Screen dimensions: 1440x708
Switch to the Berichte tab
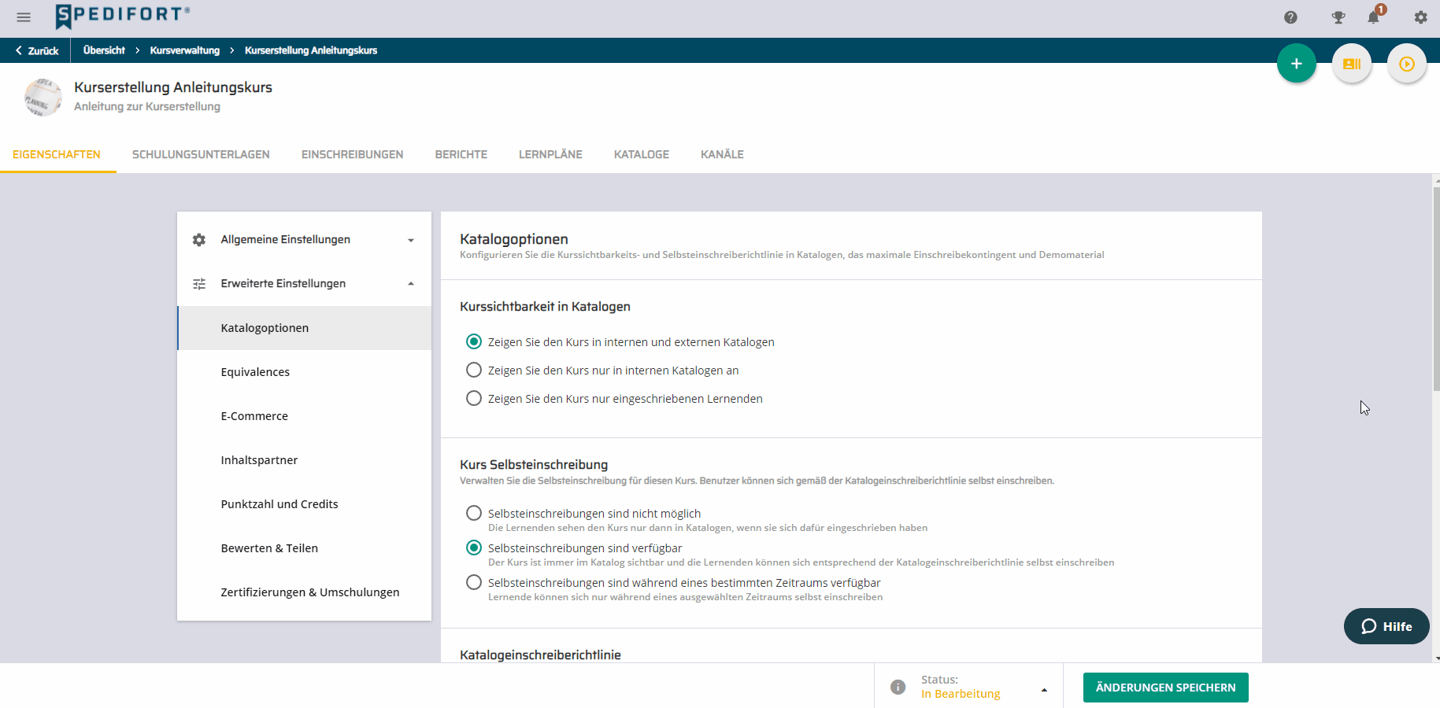coord(461,154)
